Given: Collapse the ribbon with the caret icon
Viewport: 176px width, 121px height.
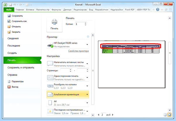Looking at the screenshot, I should coord(153,10).
